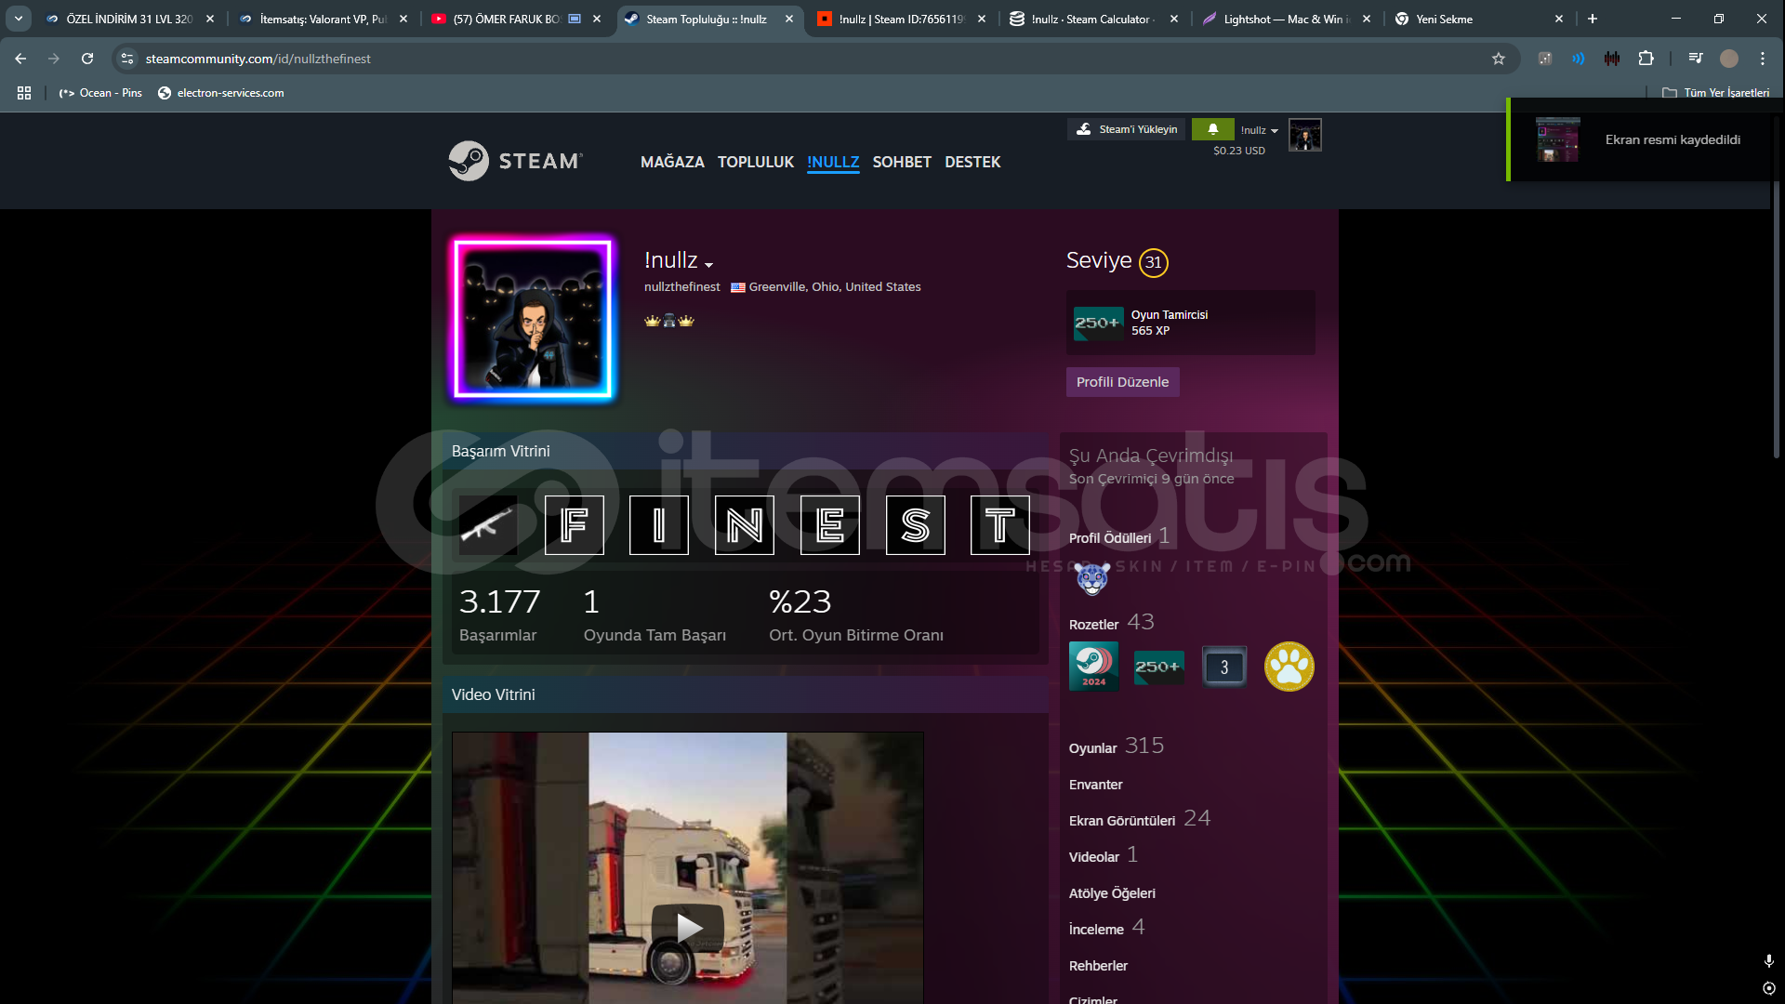
Task: Select the letter S achievement icon
Action: tap(916, 525)
